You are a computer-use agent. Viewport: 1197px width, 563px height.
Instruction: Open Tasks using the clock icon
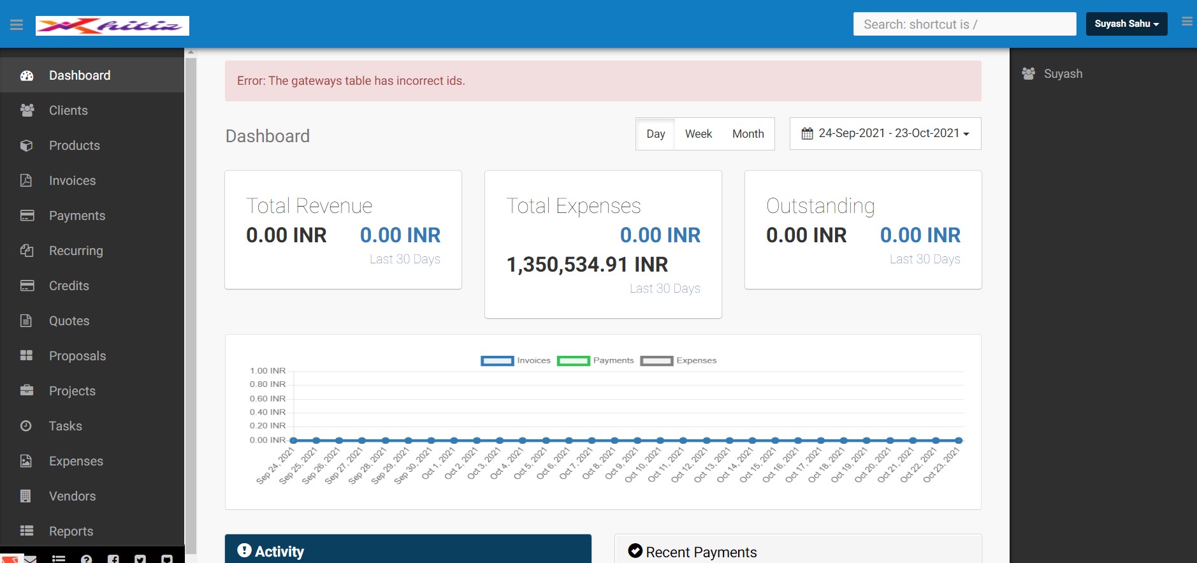[x=27, y=426]
